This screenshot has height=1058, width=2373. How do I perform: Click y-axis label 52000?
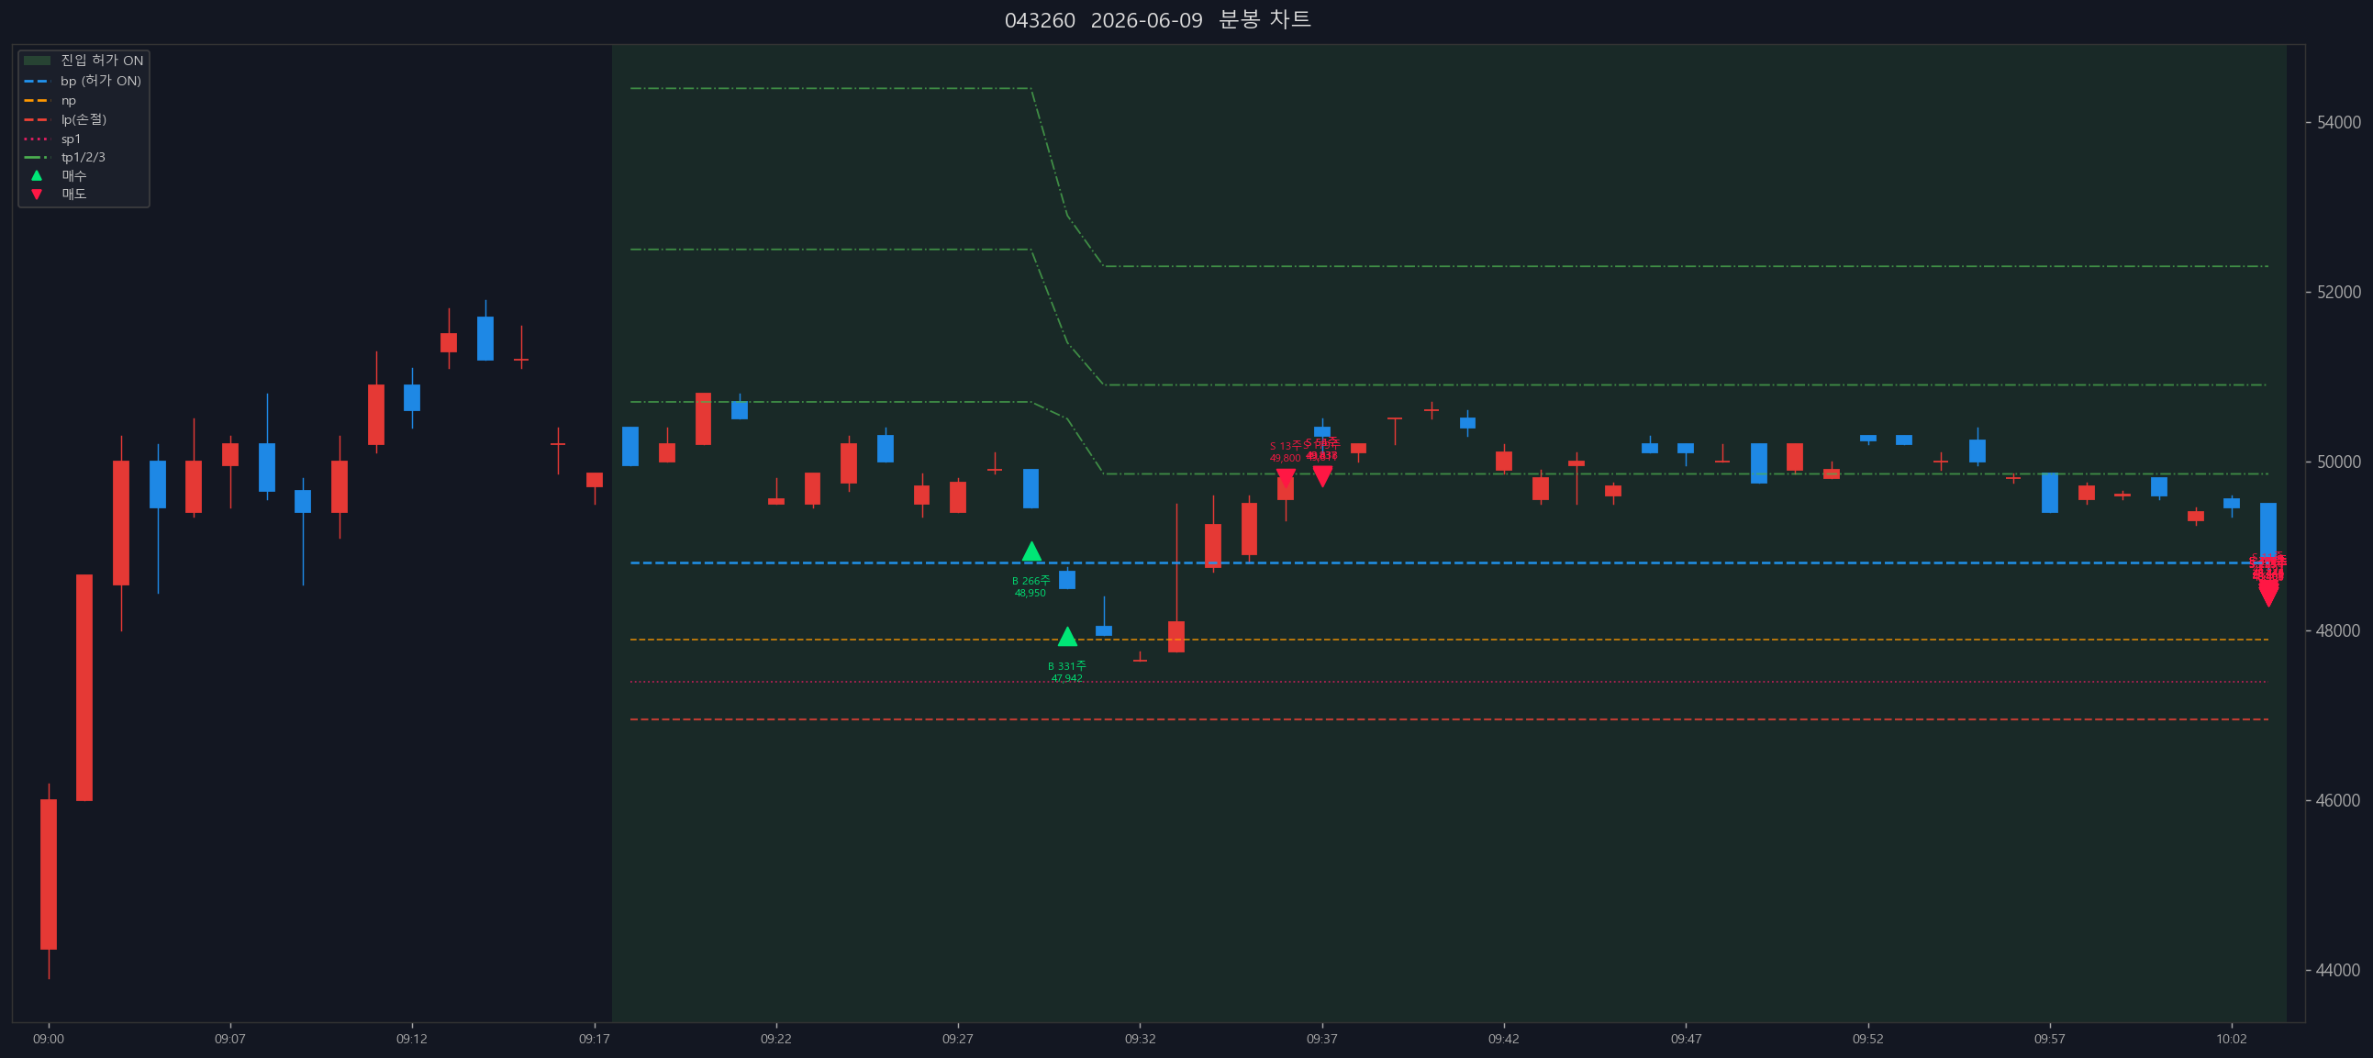click(2339, 292)
